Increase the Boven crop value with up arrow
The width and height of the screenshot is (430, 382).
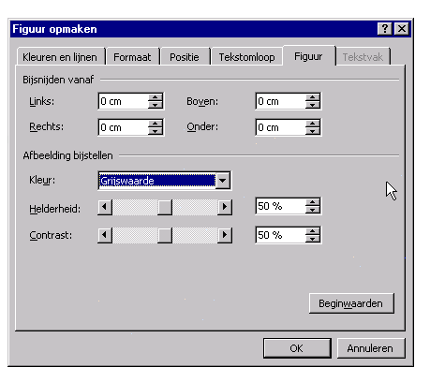point(313,97)
